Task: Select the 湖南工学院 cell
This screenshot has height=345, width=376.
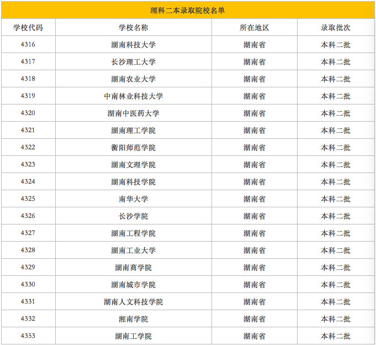Action: (x=133, y=336)
